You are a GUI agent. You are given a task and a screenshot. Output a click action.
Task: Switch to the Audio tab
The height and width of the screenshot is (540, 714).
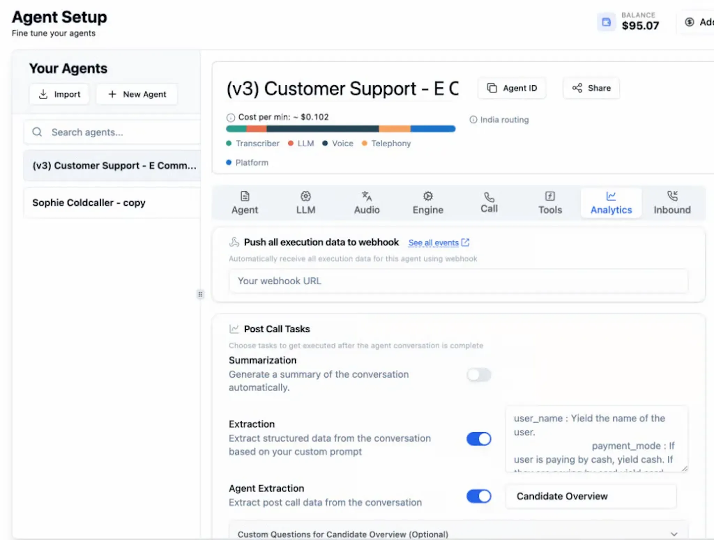tap(367, 203)
